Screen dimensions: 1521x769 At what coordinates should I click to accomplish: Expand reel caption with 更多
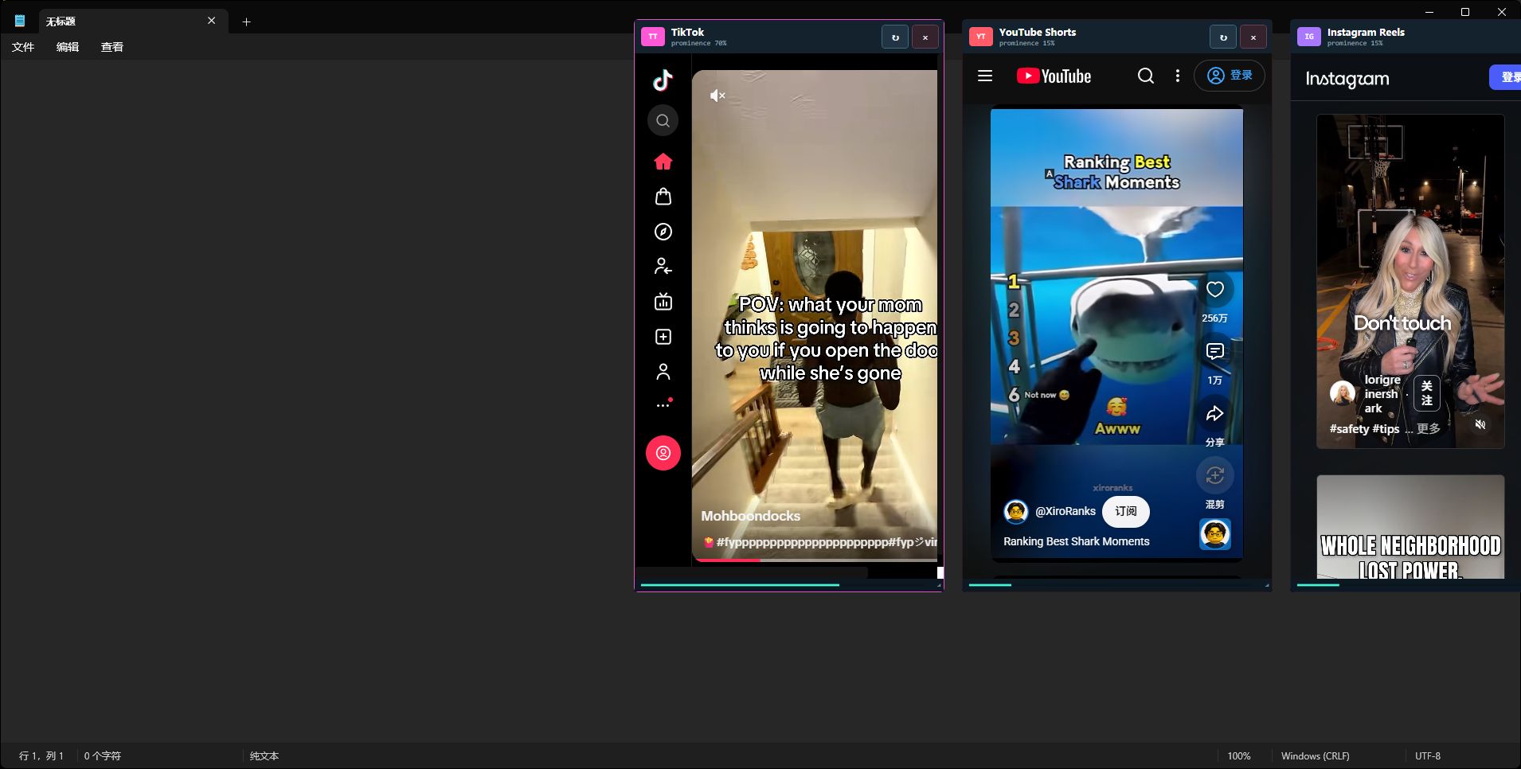point(1429,428)
